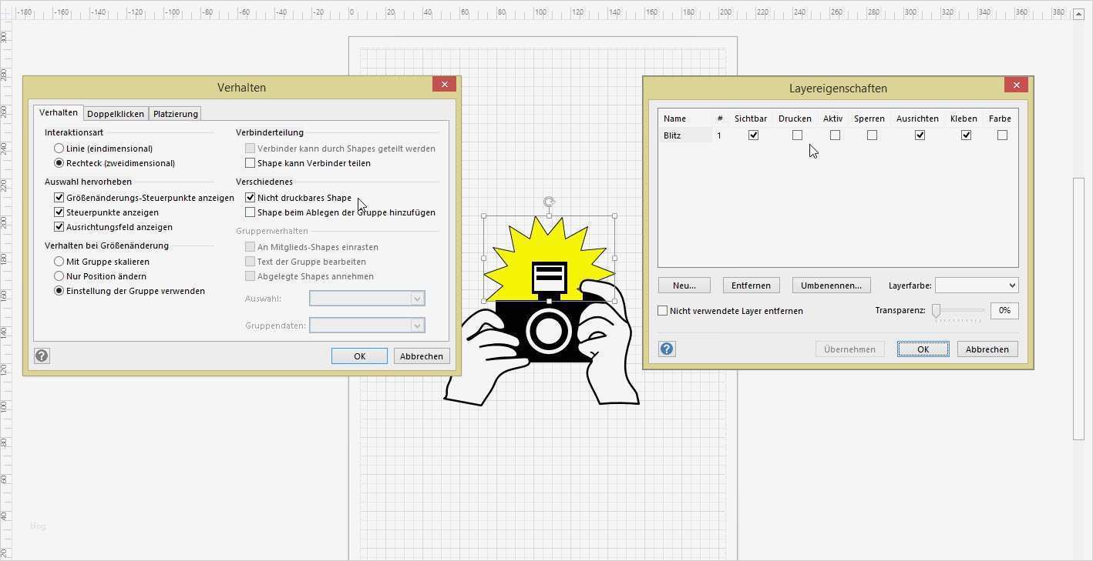This screenshot has width=1093, height=561.
Task: Close the Verhalten dialog with the X
Action: pos(444,85)
